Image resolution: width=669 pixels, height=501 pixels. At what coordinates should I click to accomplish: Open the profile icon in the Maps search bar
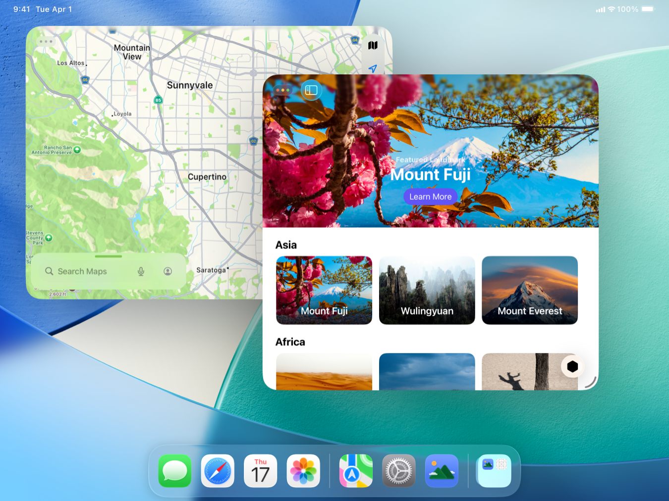(167, 271)
